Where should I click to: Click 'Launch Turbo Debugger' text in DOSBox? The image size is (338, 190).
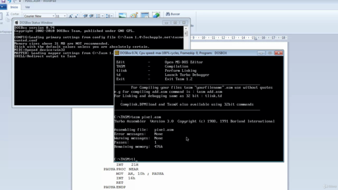[x=187, y=75]
